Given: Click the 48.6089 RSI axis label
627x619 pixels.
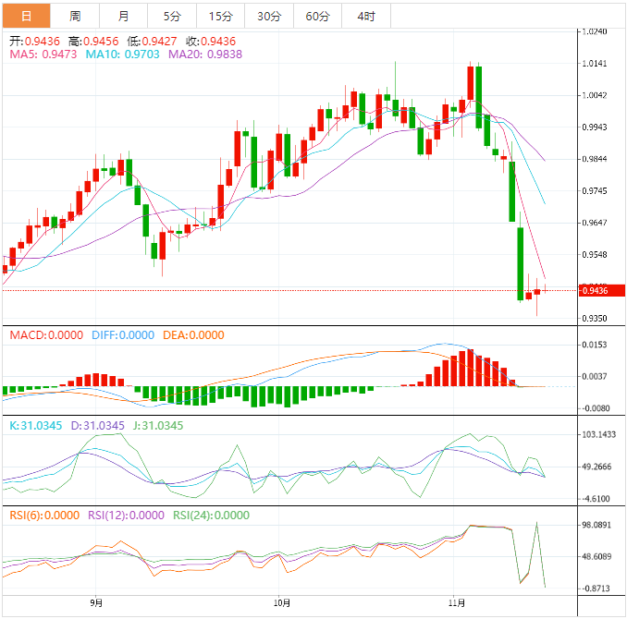Looking at the screenshot, I should pyautogui.click(x=596, y=557).
